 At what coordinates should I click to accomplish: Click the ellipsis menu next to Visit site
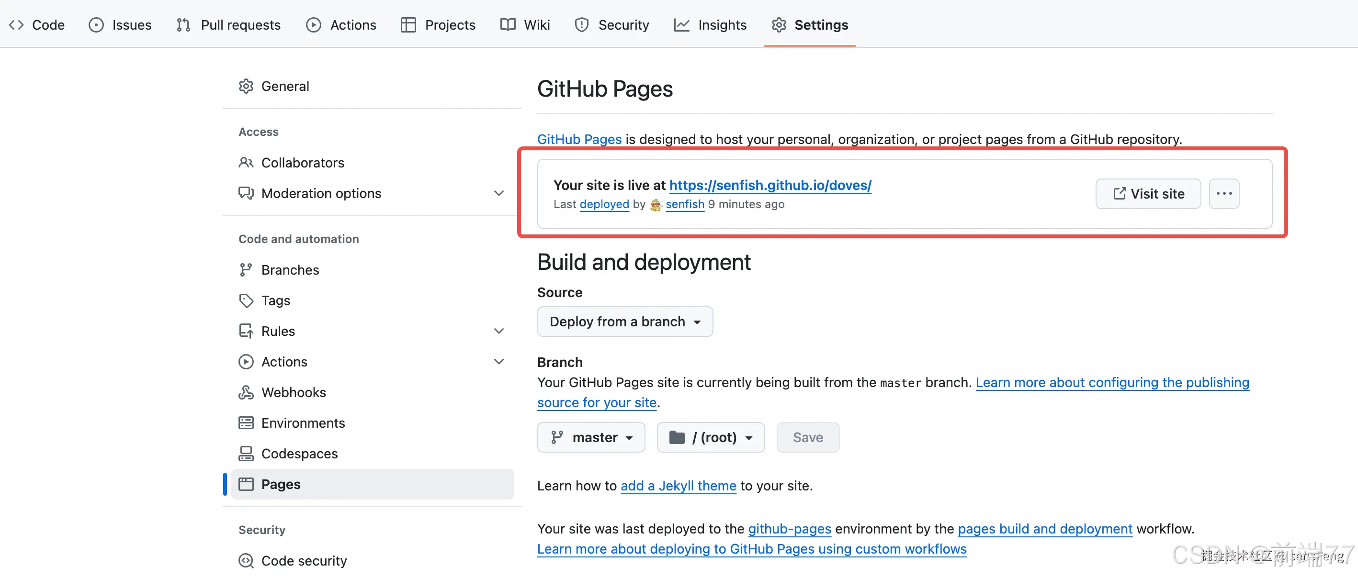pos(1224,193)
